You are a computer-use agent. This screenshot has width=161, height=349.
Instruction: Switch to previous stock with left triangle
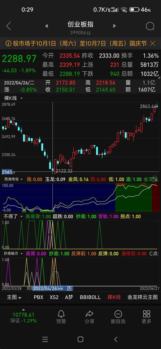47,26
